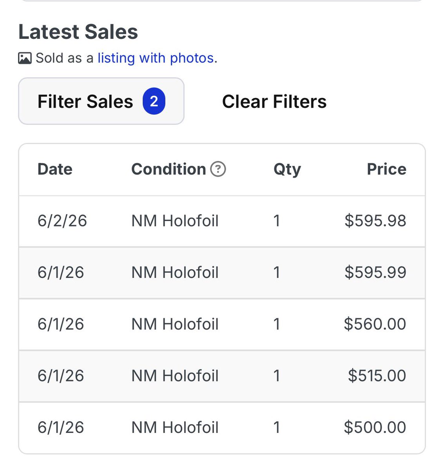Click the Latest Sales heading
This screenshot has height=471, width=444.
[78, 32]
